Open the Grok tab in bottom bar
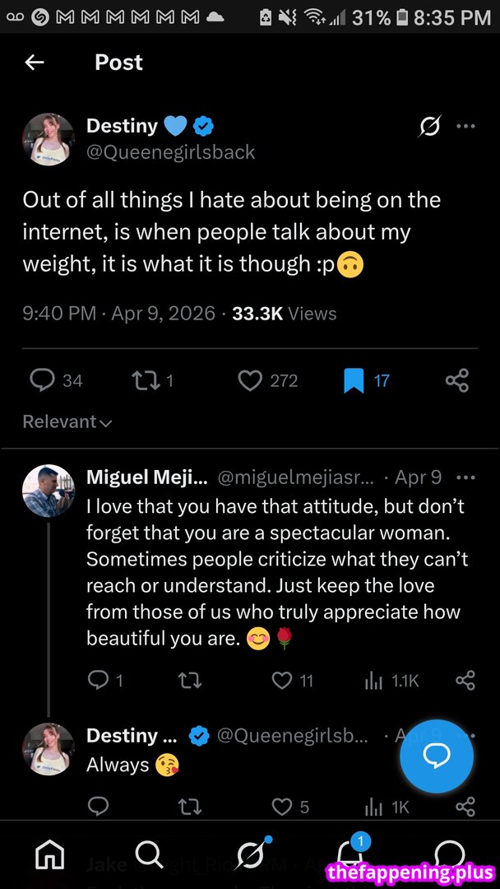 click(x=250, y=856)
